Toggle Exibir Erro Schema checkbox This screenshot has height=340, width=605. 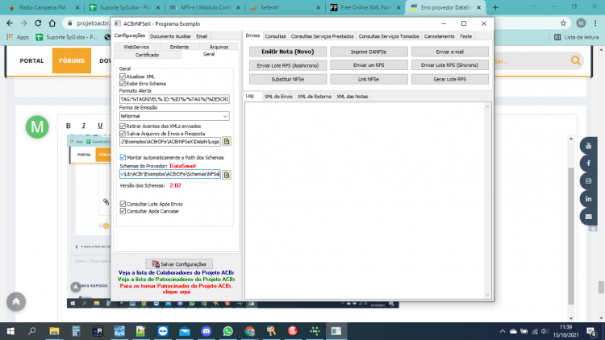pos(123,83)
